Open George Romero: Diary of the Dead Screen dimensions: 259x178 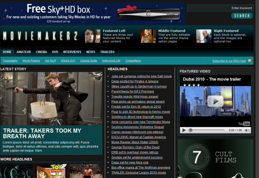[135, 147]
